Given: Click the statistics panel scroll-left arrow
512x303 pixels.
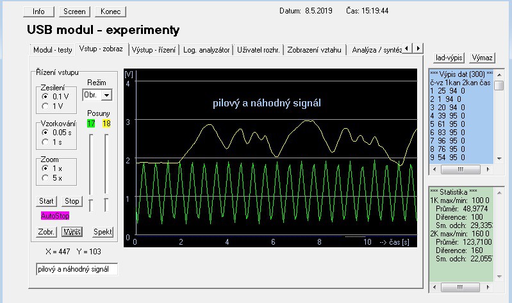Looking at the screenshot, I should tap(433, 286).
